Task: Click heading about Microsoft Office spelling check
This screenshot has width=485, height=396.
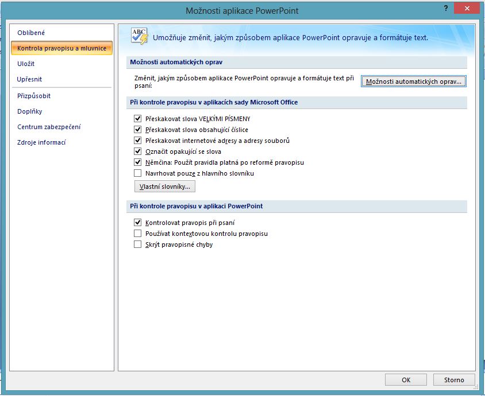Action: click(x=214, y=102)
